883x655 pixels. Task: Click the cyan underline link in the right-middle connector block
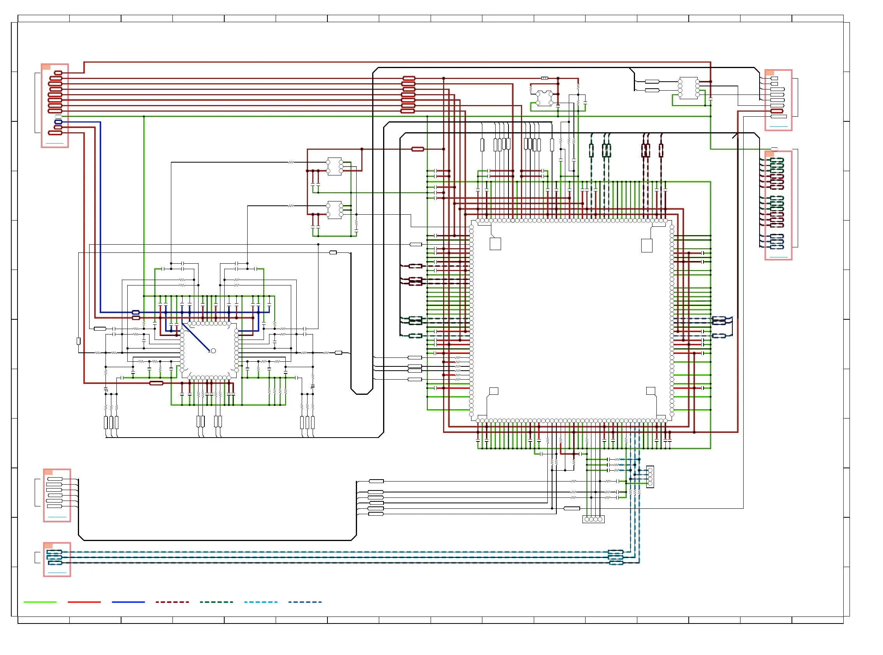pos(778,257)
